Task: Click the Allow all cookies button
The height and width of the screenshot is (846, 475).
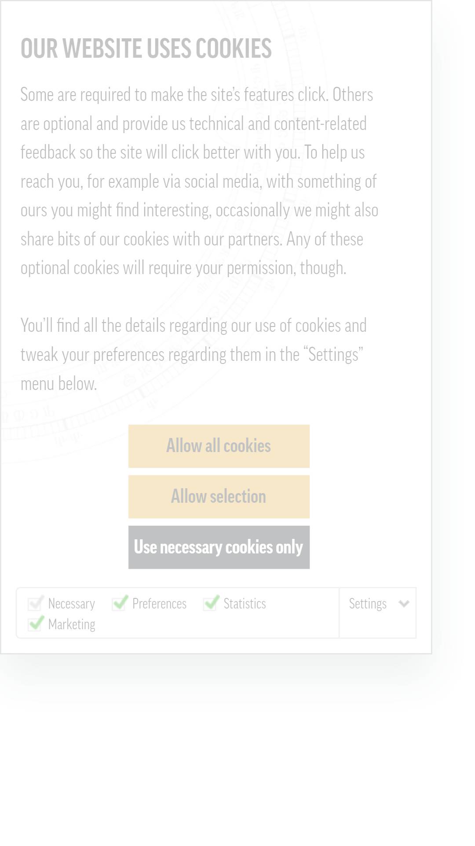Action: [x=219, y=446]
